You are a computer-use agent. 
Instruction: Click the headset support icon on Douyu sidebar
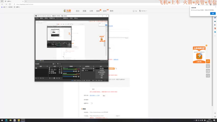(208, 76)
